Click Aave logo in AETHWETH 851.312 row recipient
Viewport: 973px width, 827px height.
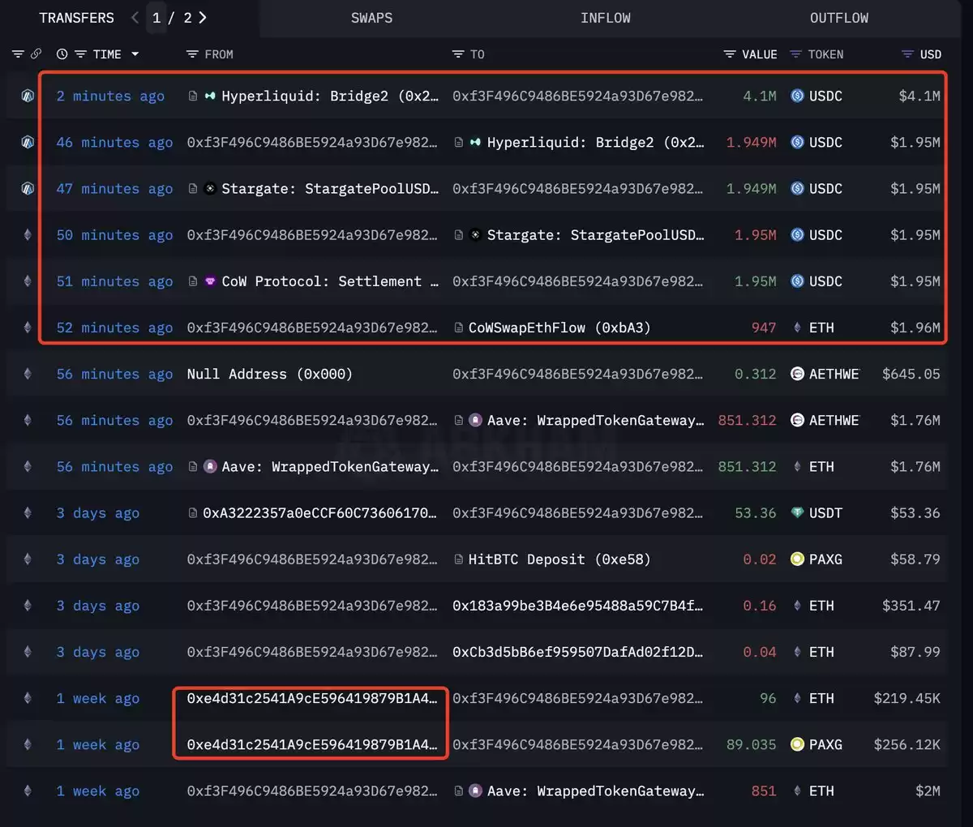tap(476, 420)
